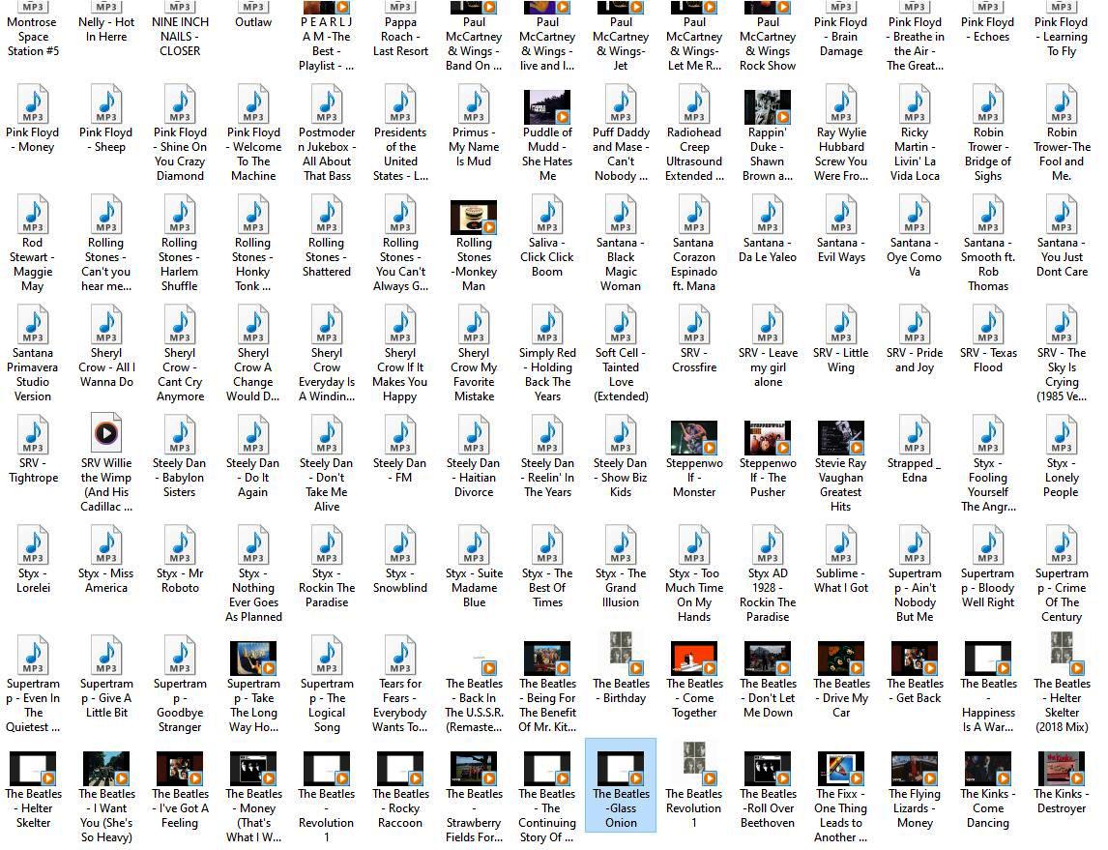Click the 'Robin Trower - Bridge of Sighs' file name
1108x850 pixels.
tap(988, 154)
